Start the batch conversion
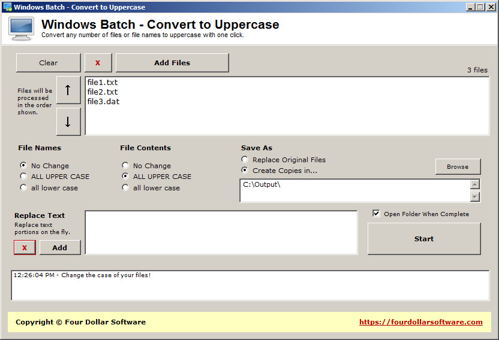The height and width of the screenshot is (340, 499). coord(424,239)
